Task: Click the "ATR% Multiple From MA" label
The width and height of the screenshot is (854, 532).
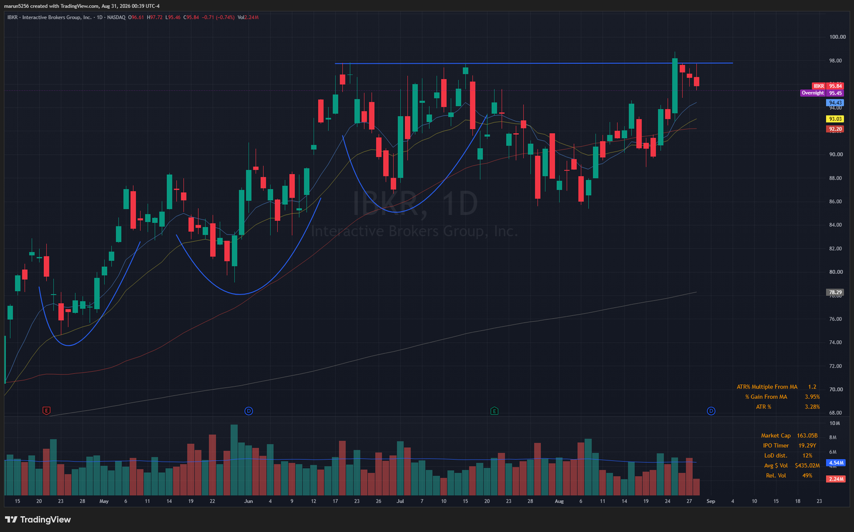Action: (767, 387)
